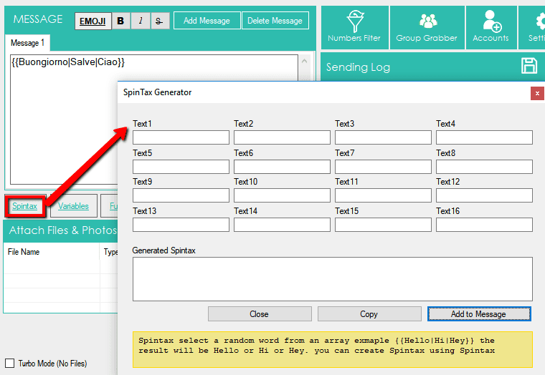The image size is (545, 375).
Task: Open the Group Grabber tool
Action: 427,27
